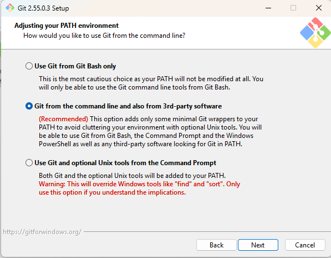Choose 'Use Git and optional Unix tools' option

coord(29,163)
